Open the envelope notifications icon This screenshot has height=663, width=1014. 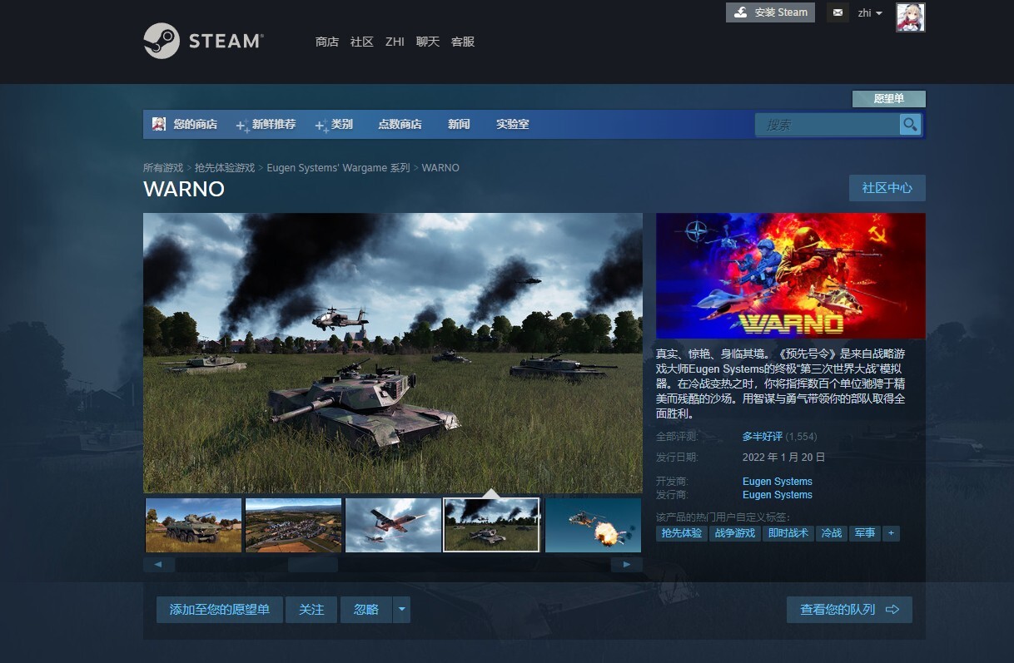click(838, 12)
